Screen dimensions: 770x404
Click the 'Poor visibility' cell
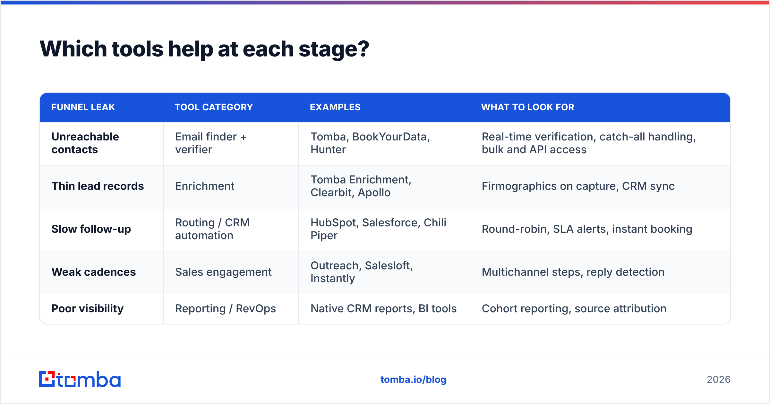pyautogui.click(x=101, y=309)
